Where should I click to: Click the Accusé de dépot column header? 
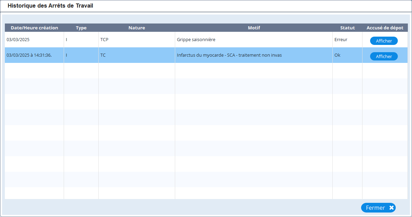385,28
